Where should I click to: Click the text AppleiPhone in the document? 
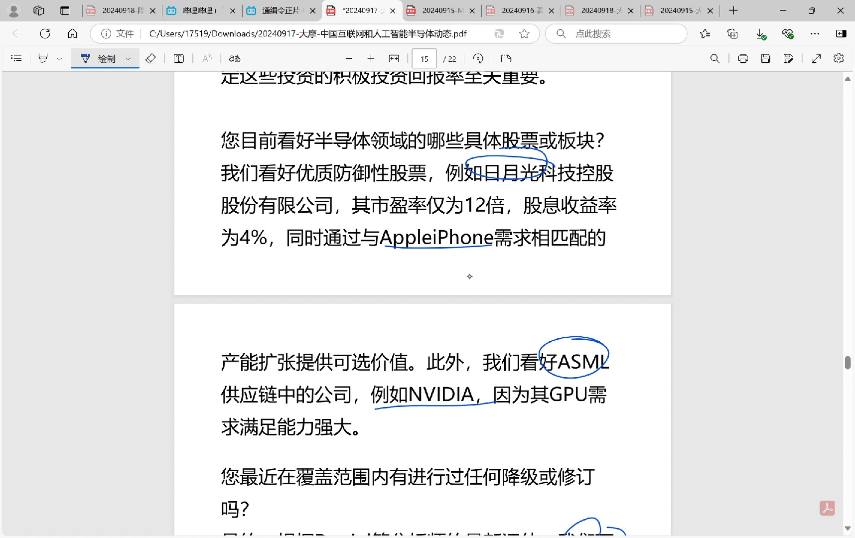coord(436,238)
